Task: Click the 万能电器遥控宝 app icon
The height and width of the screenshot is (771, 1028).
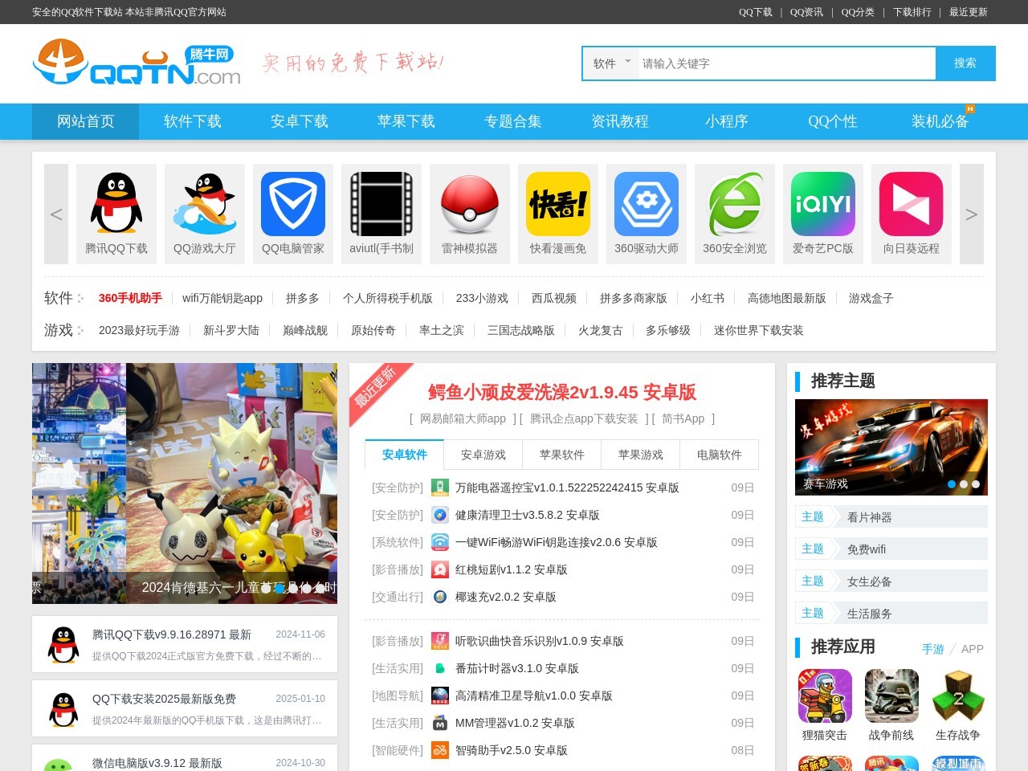Action: coord(440,487)
